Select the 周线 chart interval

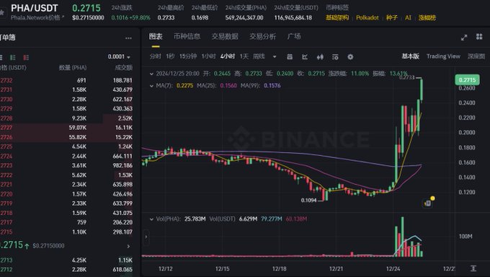pyautogui.click(x=259, y=56)
